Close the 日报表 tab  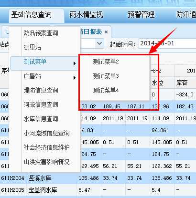coord(106,32)
